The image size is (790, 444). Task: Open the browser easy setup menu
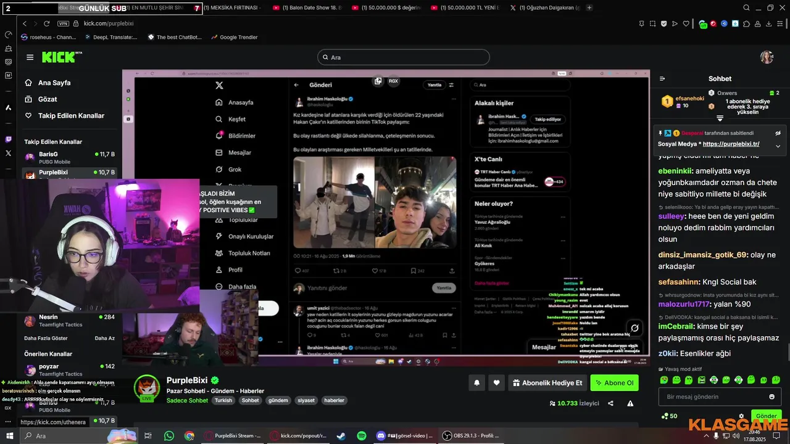[780, 23]
